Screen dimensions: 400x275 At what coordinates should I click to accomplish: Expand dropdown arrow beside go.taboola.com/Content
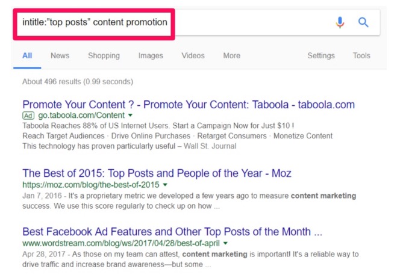pos(130,115)
